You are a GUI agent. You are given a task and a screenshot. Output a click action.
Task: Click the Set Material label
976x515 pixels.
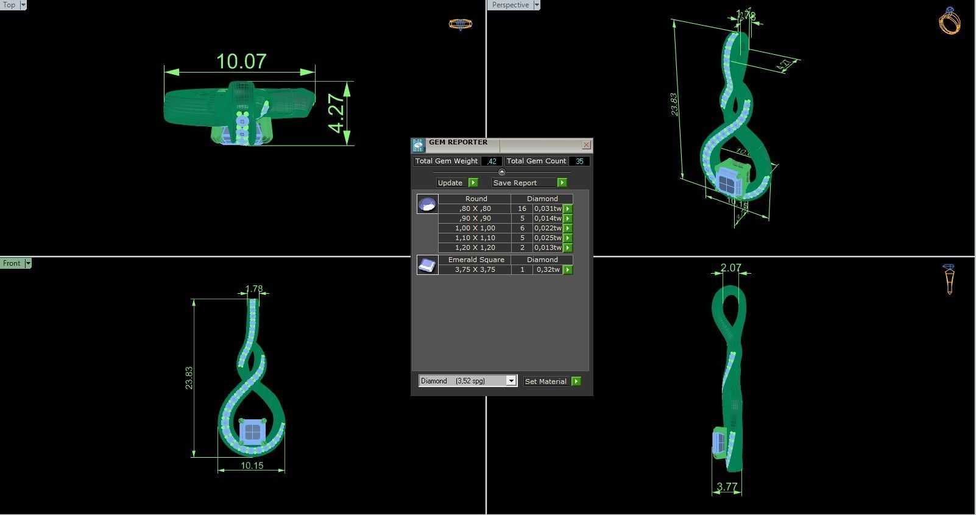pyautogui.click(x=546, y=382)
